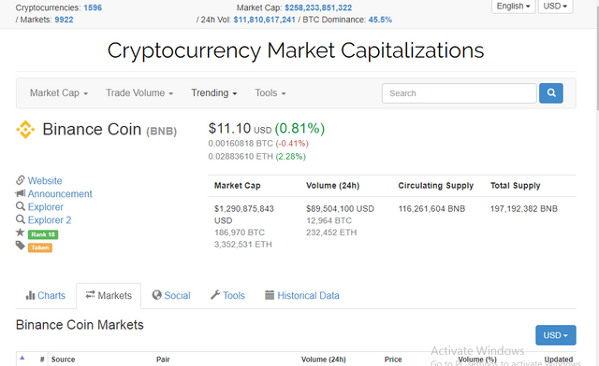Click into the Search input field
This screenshot has width=599, height=366.
[460, 93]
